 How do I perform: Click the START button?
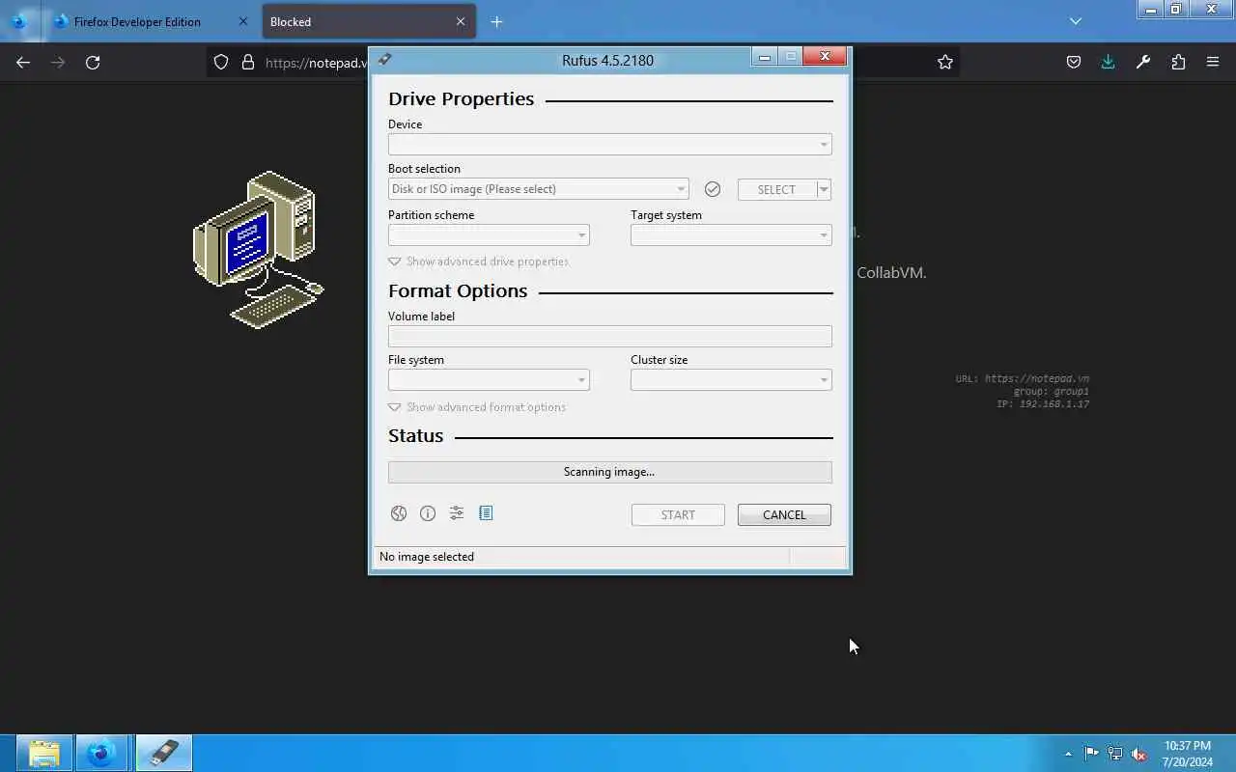tap(678, 514)
